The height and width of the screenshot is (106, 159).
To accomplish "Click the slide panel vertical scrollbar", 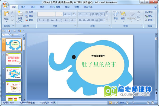I will [24, 45].
